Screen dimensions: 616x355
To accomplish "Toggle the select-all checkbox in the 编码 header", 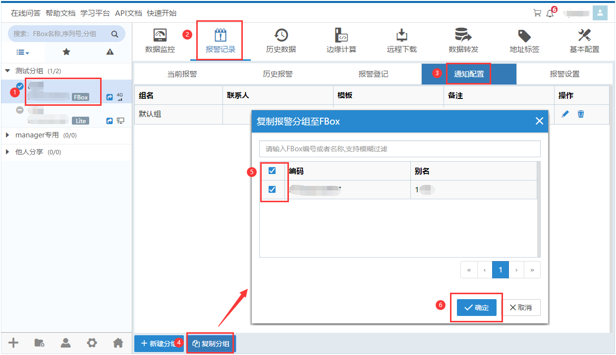I will (272, 171).
